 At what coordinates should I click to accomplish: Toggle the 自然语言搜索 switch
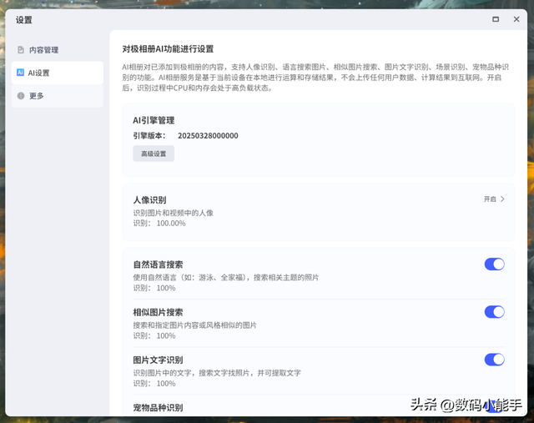pos(494,264)
